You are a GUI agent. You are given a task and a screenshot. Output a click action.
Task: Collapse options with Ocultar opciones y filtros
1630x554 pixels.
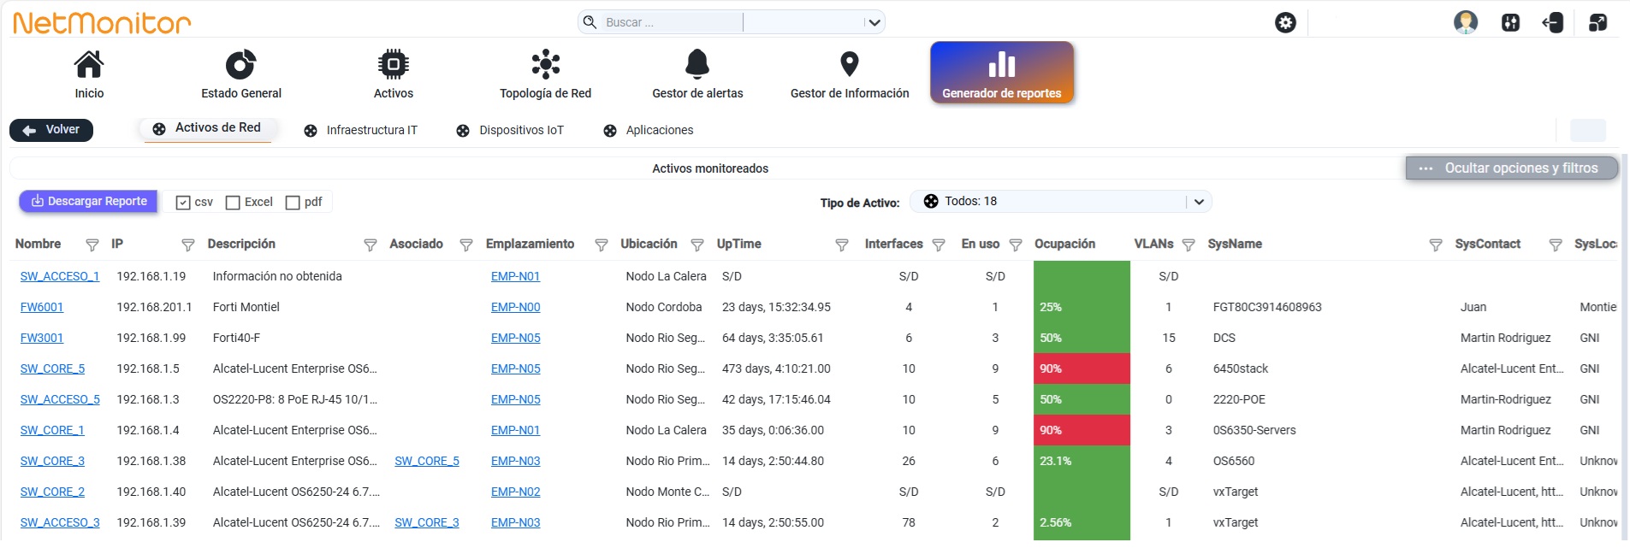click(x=1512, y=168)
